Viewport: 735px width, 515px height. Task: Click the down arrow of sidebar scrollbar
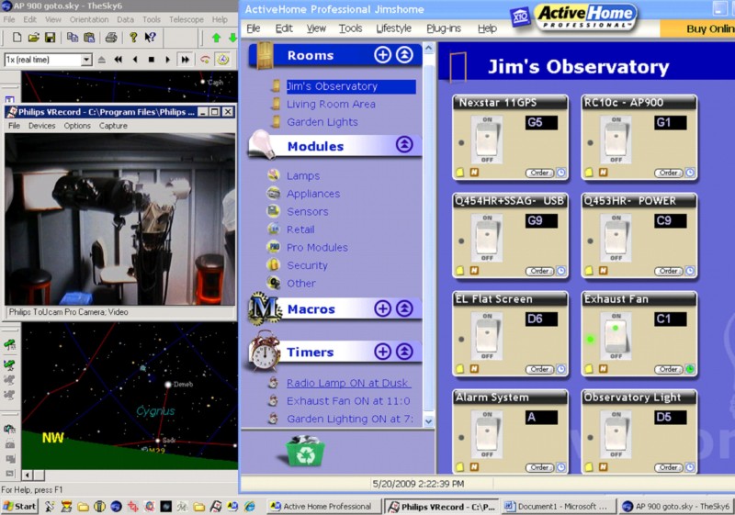click(428, 420)
